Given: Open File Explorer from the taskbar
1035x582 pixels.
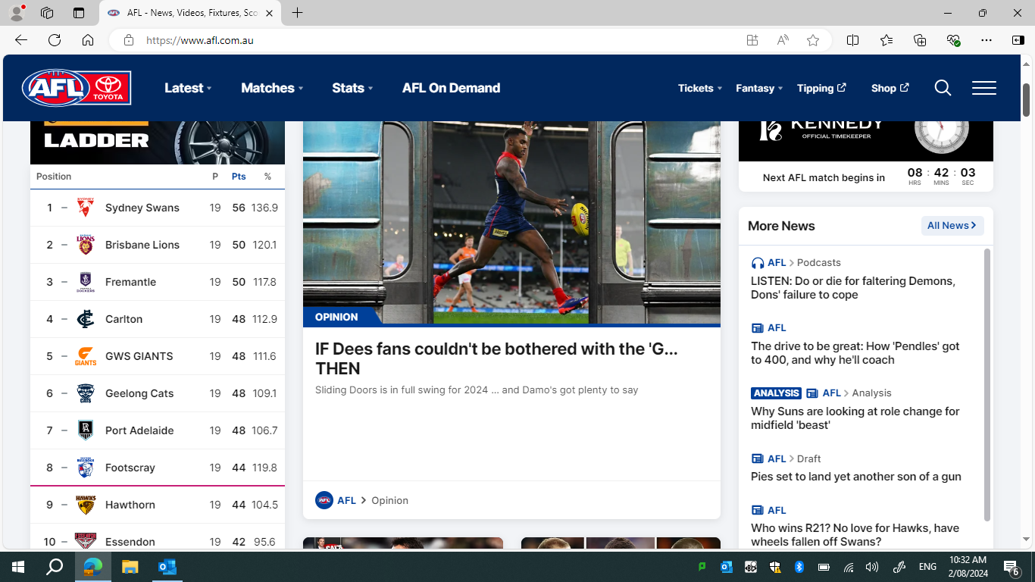Looking at the screenshot, I should [130, 567].
